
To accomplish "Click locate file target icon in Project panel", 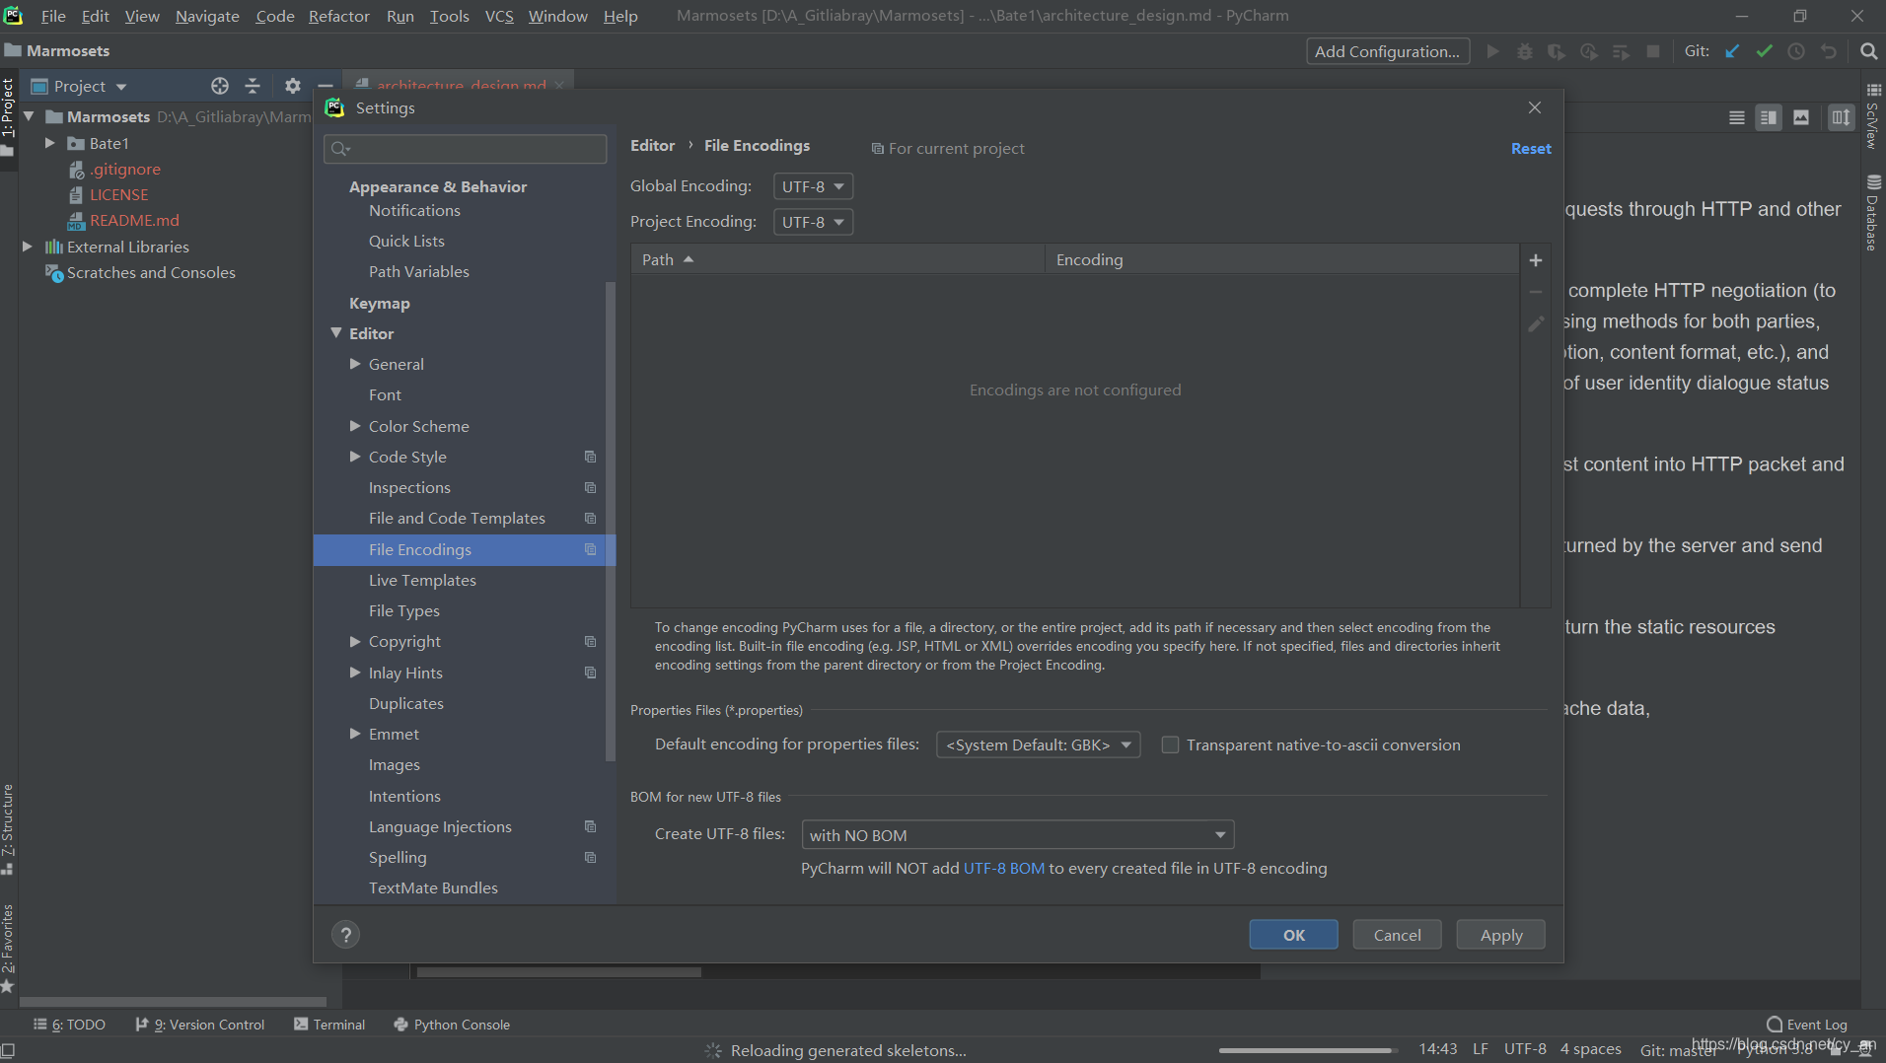I will [x=220, y=86].
